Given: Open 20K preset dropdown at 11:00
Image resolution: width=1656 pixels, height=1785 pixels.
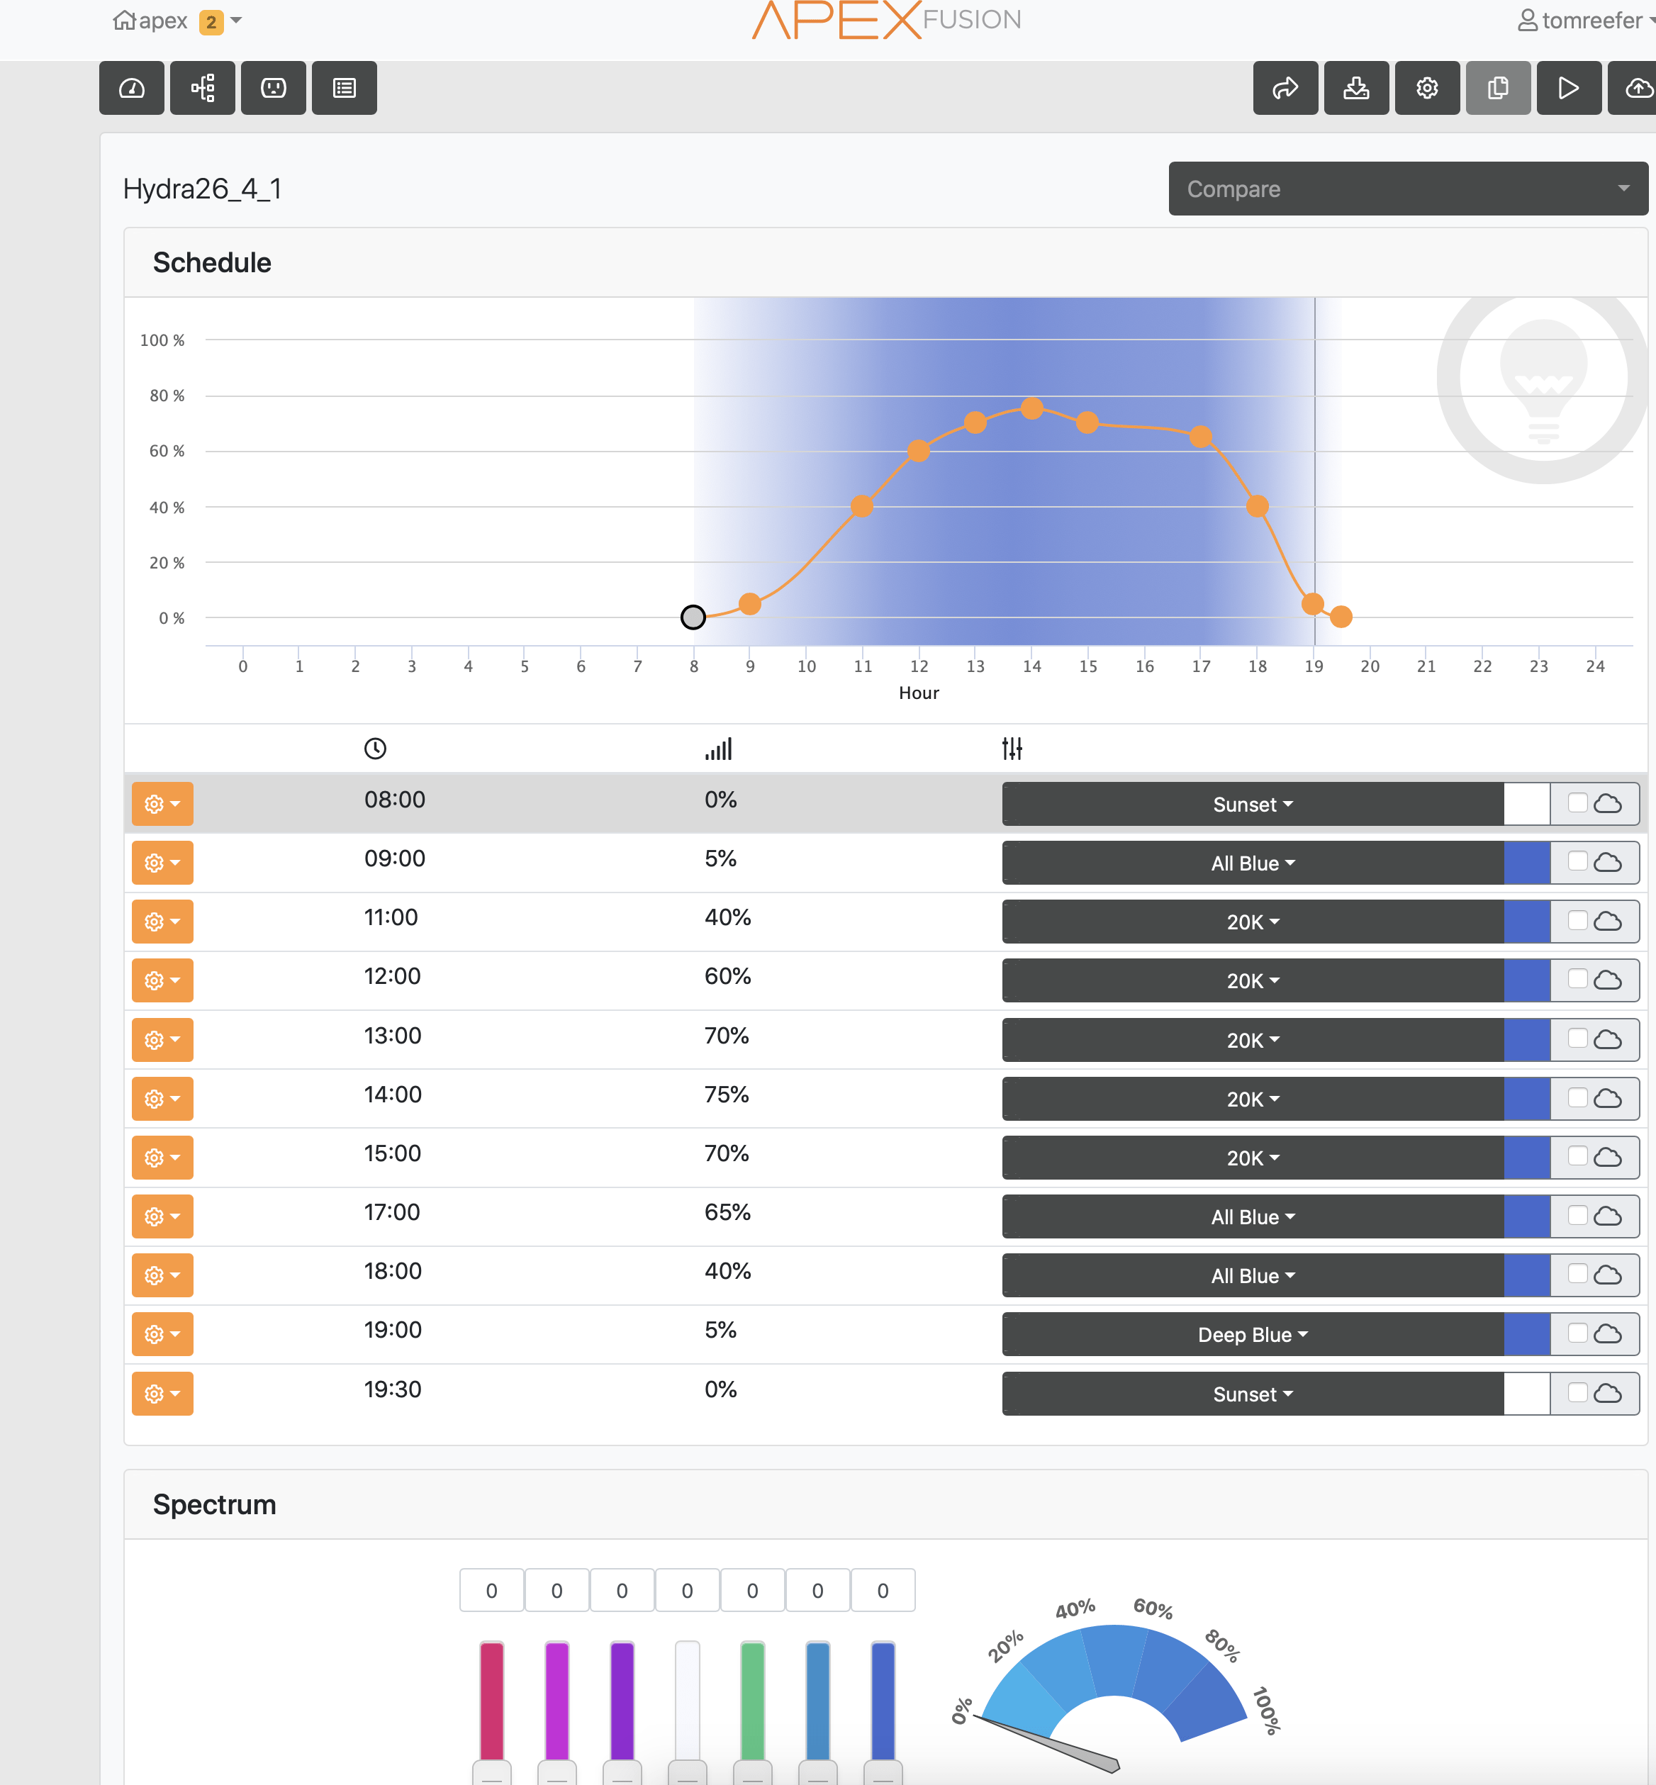Looking at the screenshot, I should click(1253, 922).
